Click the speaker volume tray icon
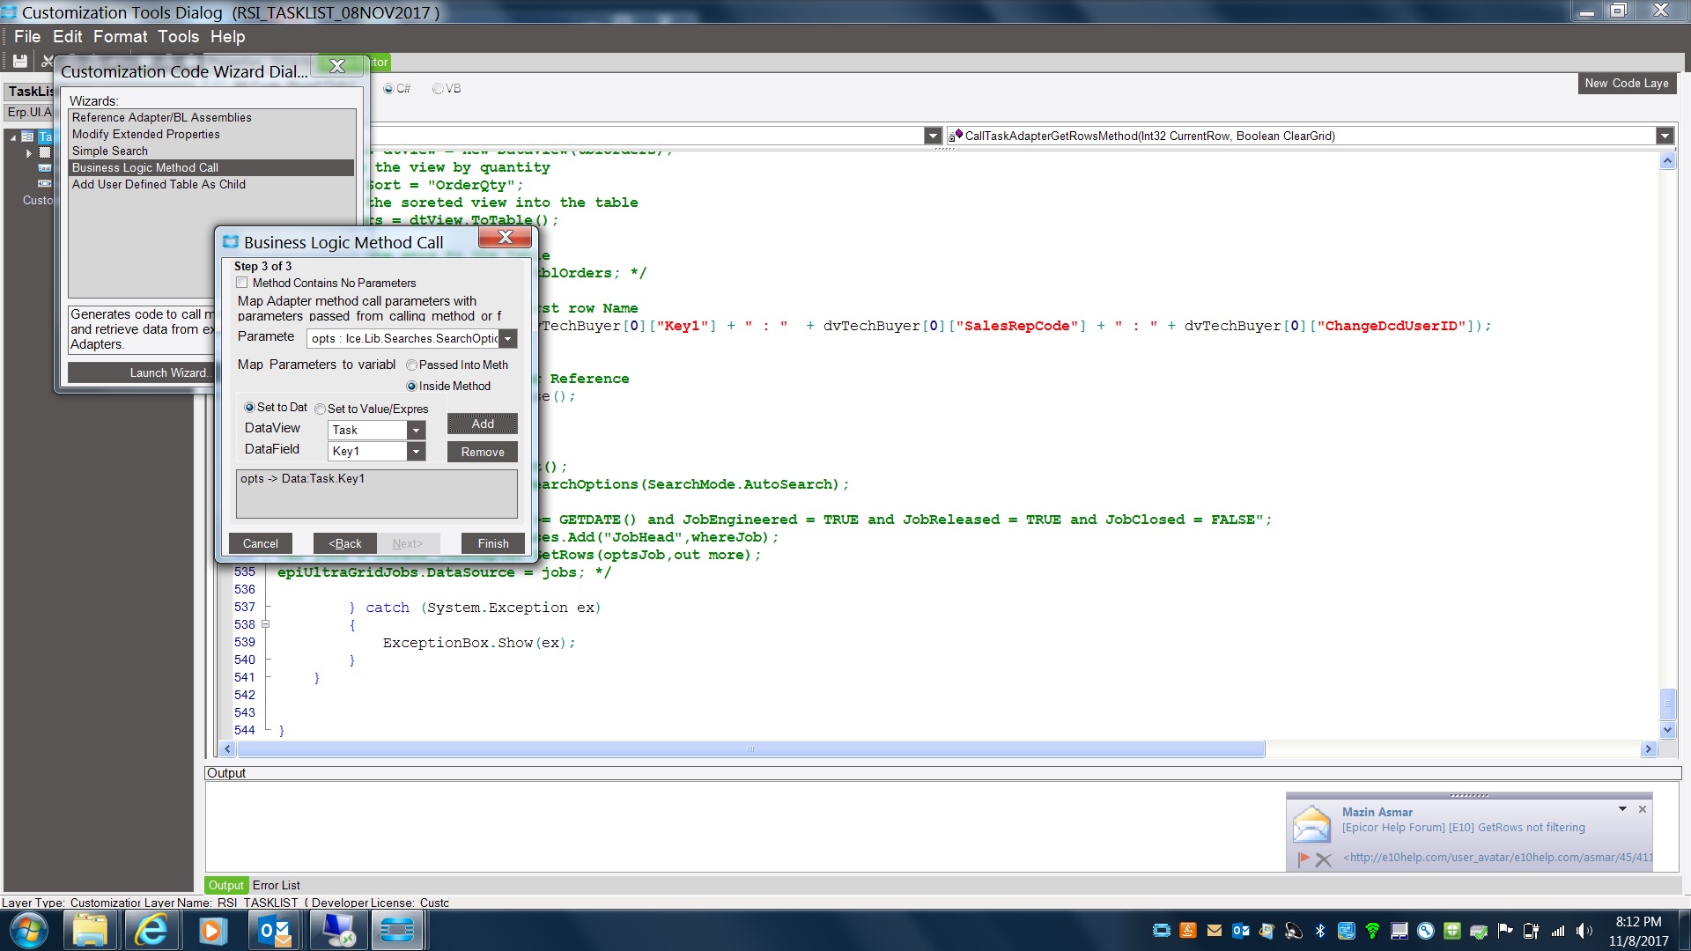1691x951 pixels. [1584, 931]
